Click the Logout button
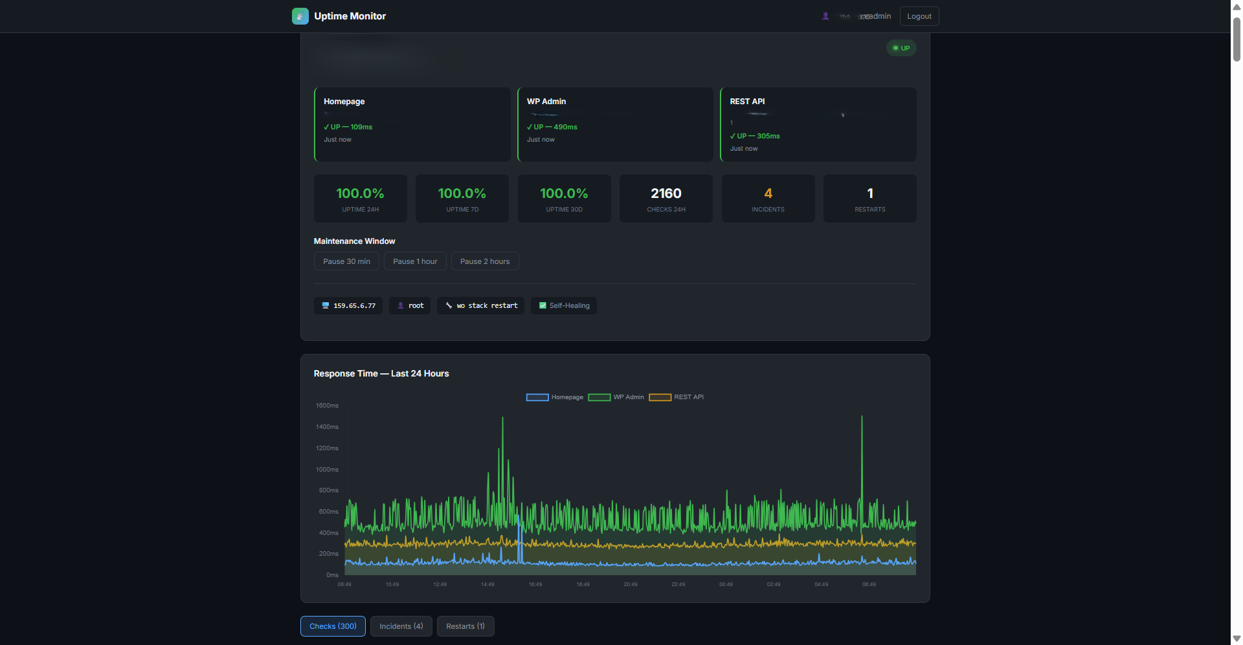Viewport: 1243px width, 645px height. (x=919, y=16)
